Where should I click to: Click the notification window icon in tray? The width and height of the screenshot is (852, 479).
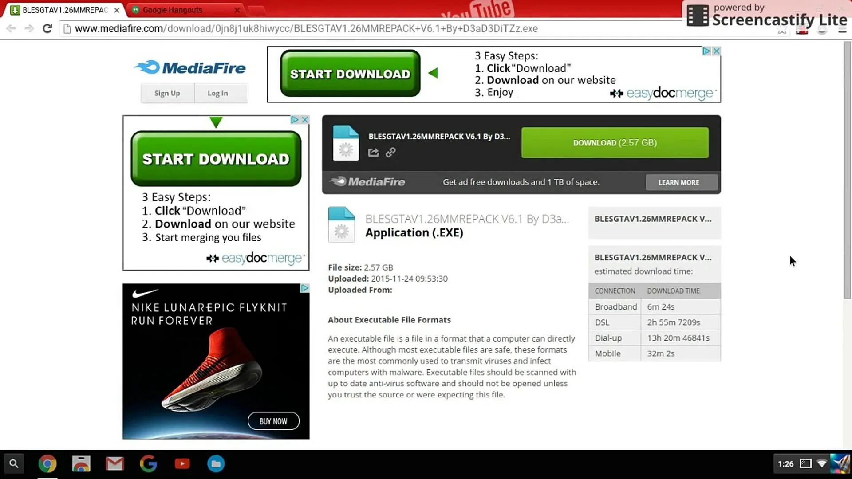coord(805,464)
